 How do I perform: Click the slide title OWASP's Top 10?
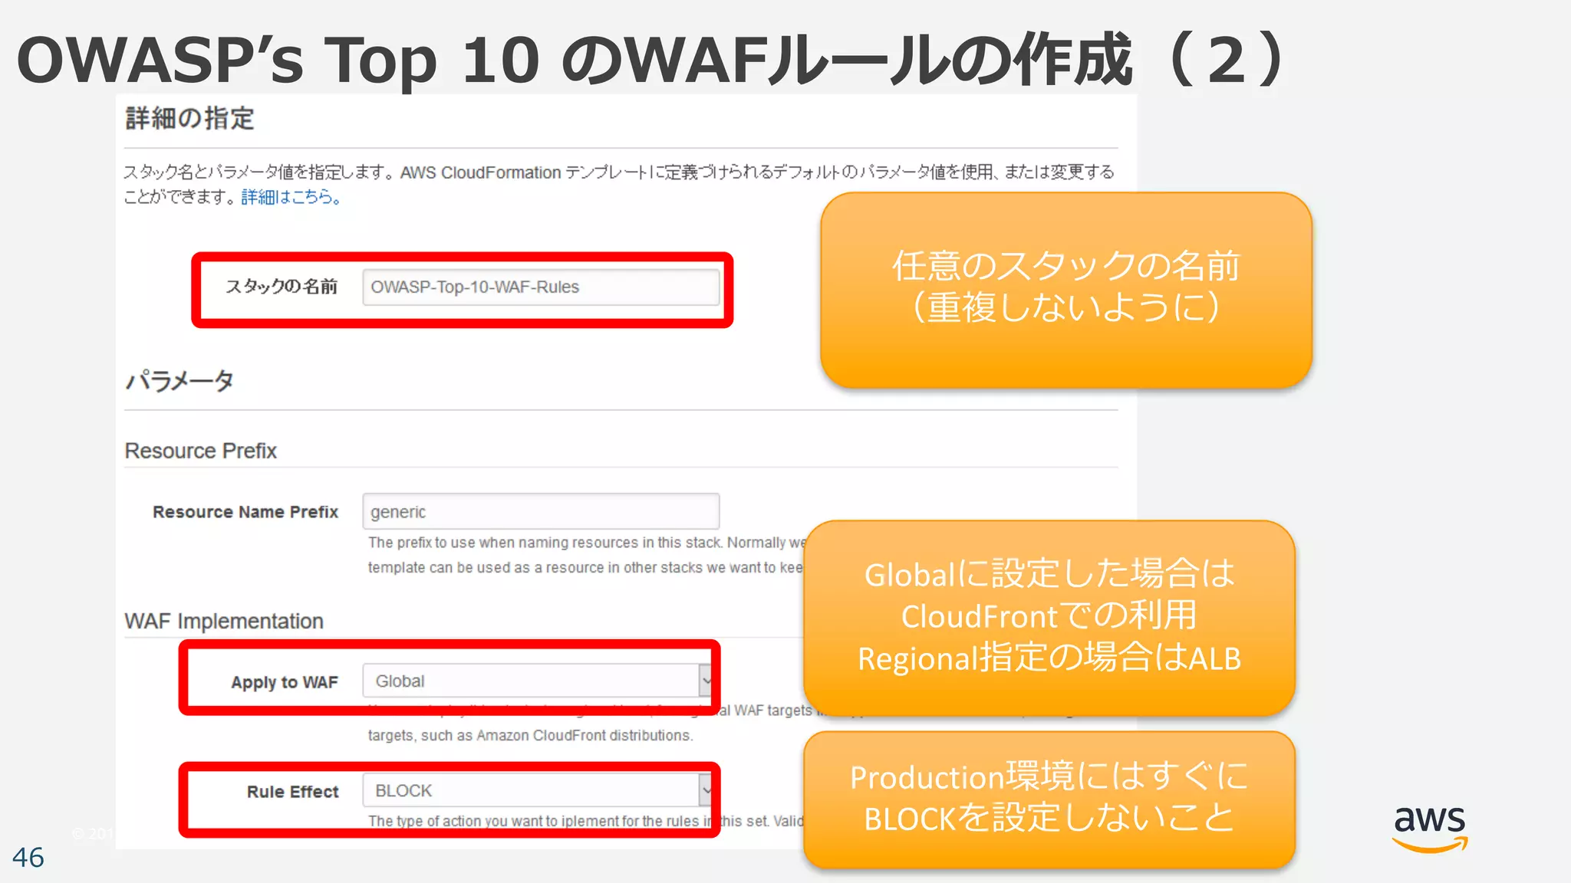(x=651, y=60)
